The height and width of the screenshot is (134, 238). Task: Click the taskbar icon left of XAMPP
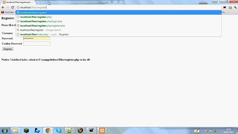(91, 131)
